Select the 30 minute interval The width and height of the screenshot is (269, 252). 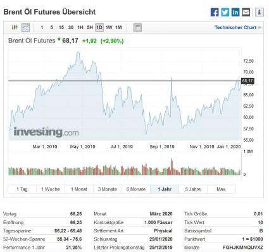coord(71,27)
